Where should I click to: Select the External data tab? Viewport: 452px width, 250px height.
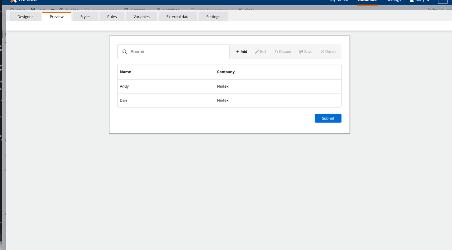[x=178, y=17]
